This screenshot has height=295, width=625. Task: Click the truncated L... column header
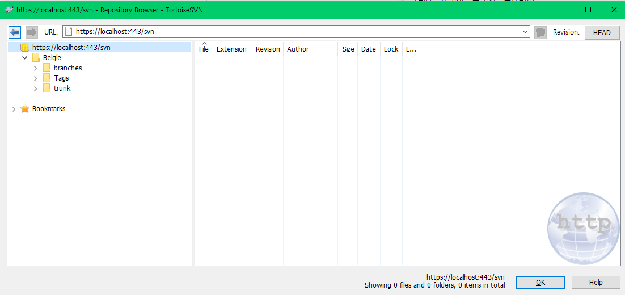pyautogui.click(x=411, y=49)
